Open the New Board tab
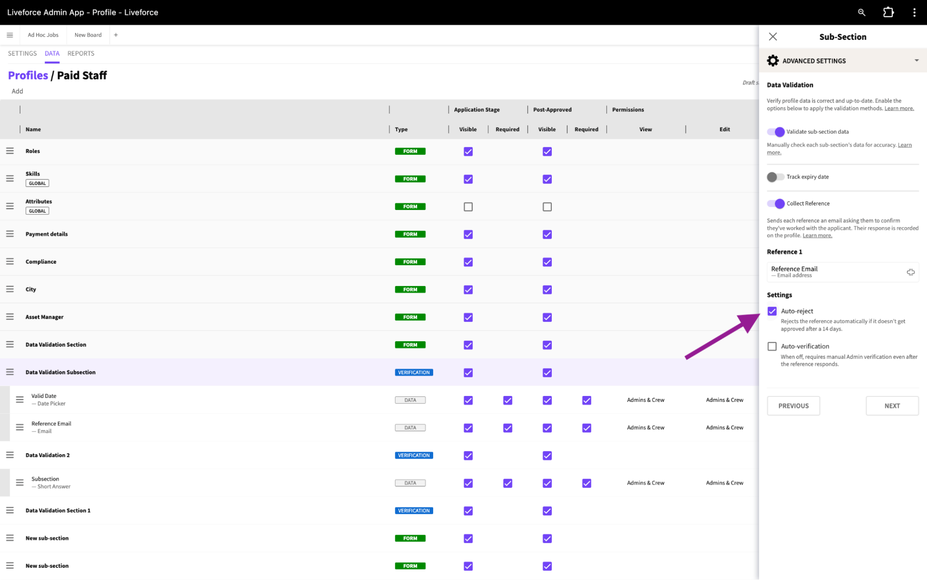 (88, 35)
